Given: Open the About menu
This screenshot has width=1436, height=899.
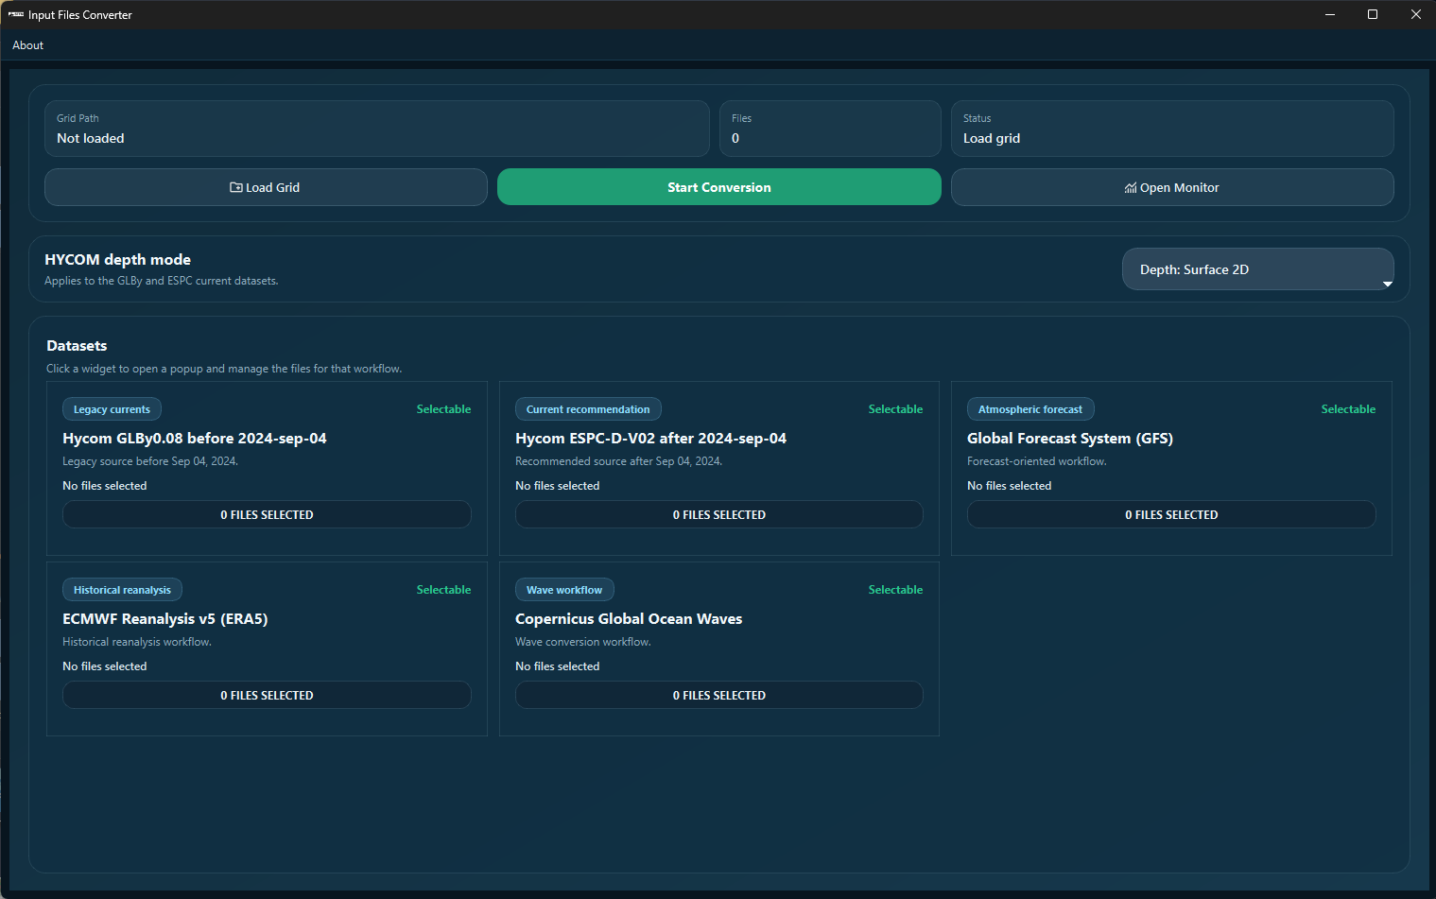Looking at the screenshot, I should pyautogui.click(x=27, y=45).
